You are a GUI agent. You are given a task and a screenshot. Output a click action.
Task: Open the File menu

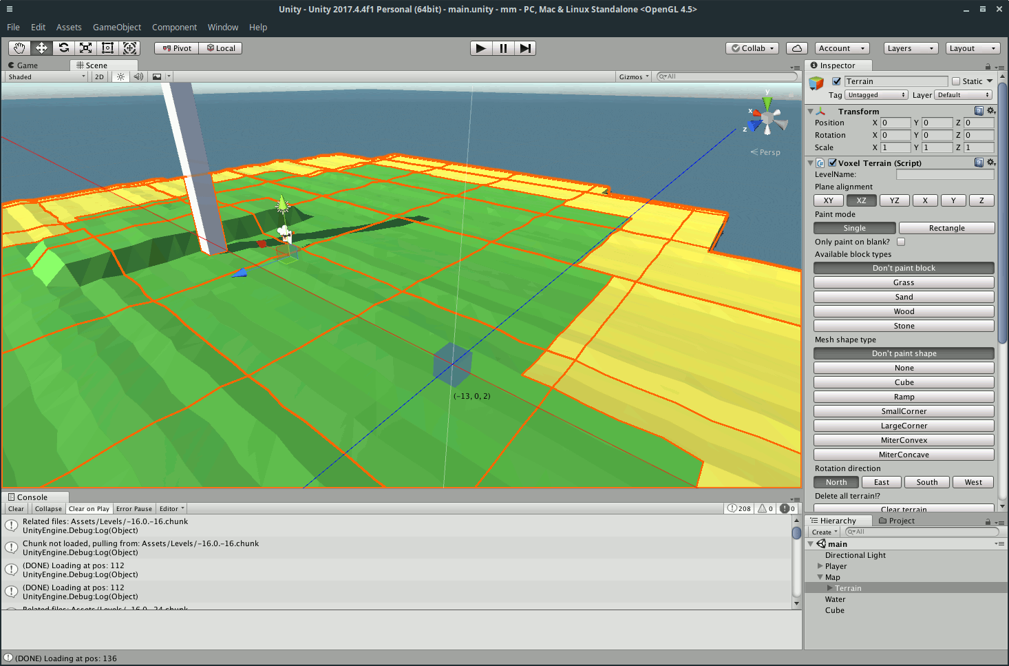tap(13, 28)
